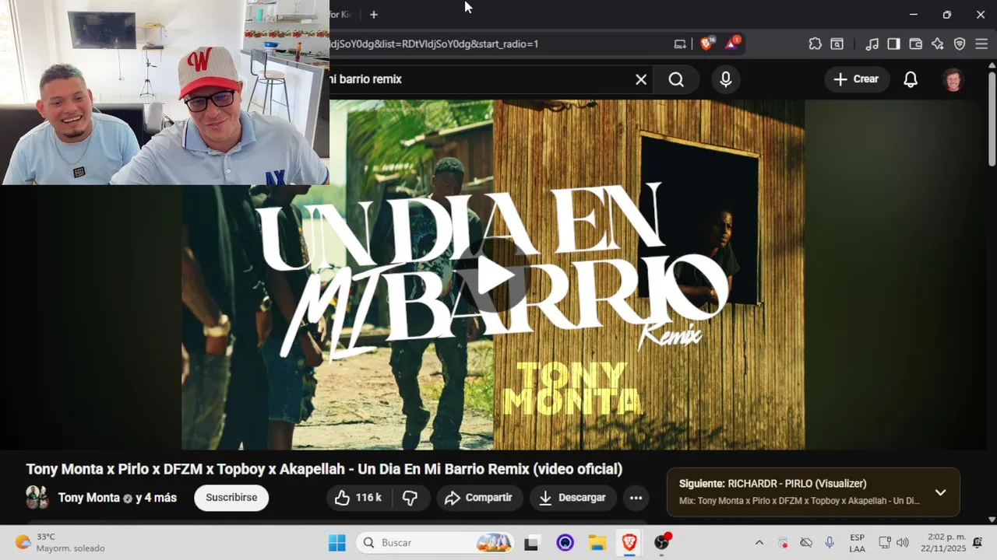Screen dimensions: 997x560
Task: Show hidden tray icons chevron
Action: tap(759, 543)
